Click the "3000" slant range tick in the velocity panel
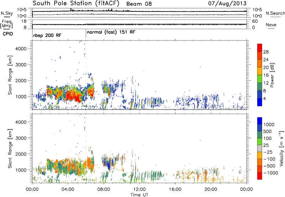The width and height of the screenshot is (285, 197). 21,138
